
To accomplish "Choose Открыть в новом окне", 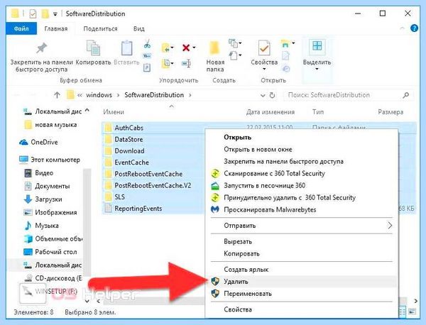I will pyautogui.click(x=302, y=149).
